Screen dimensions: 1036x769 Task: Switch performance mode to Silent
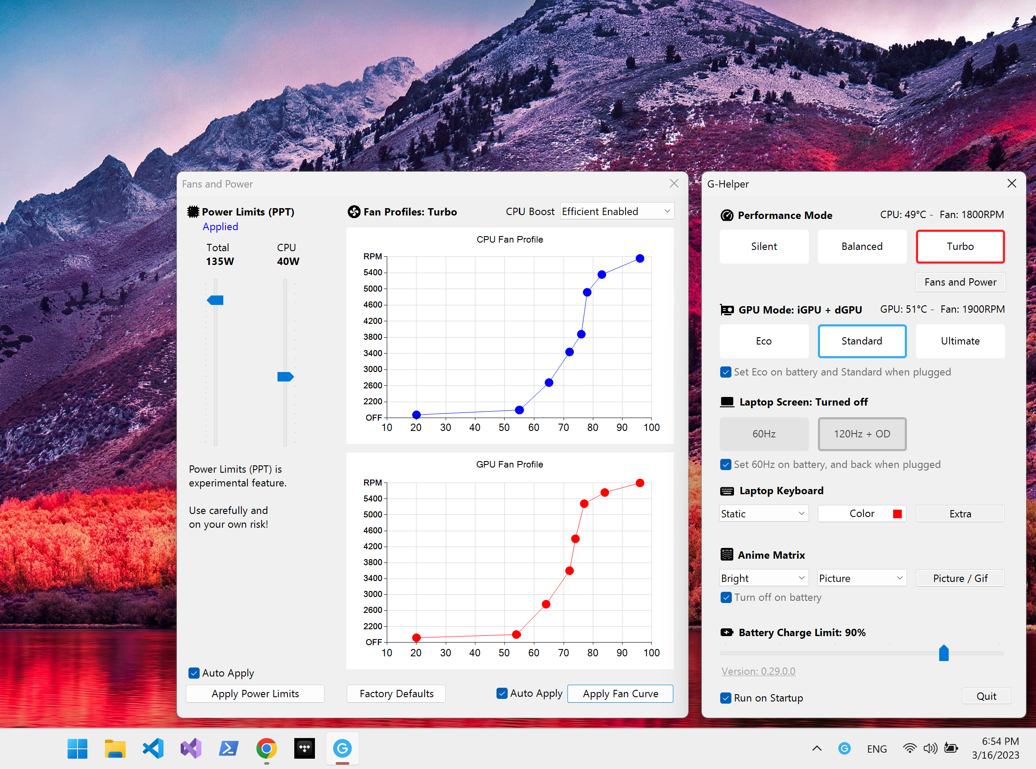click(764, 246)
